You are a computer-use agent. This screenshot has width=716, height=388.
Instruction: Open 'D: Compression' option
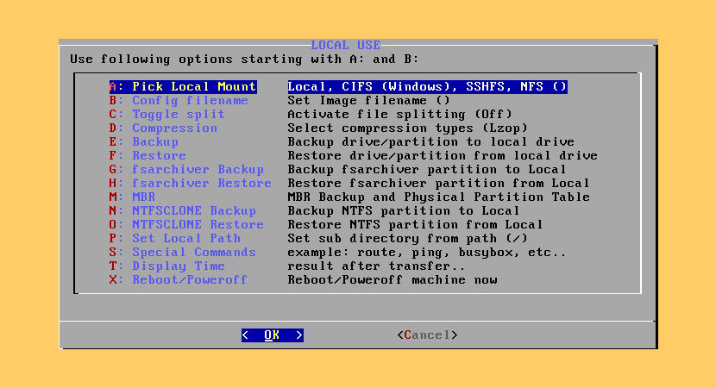pos(163,128)
